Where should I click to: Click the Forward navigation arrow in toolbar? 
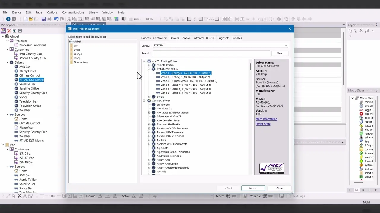[14, 19]
